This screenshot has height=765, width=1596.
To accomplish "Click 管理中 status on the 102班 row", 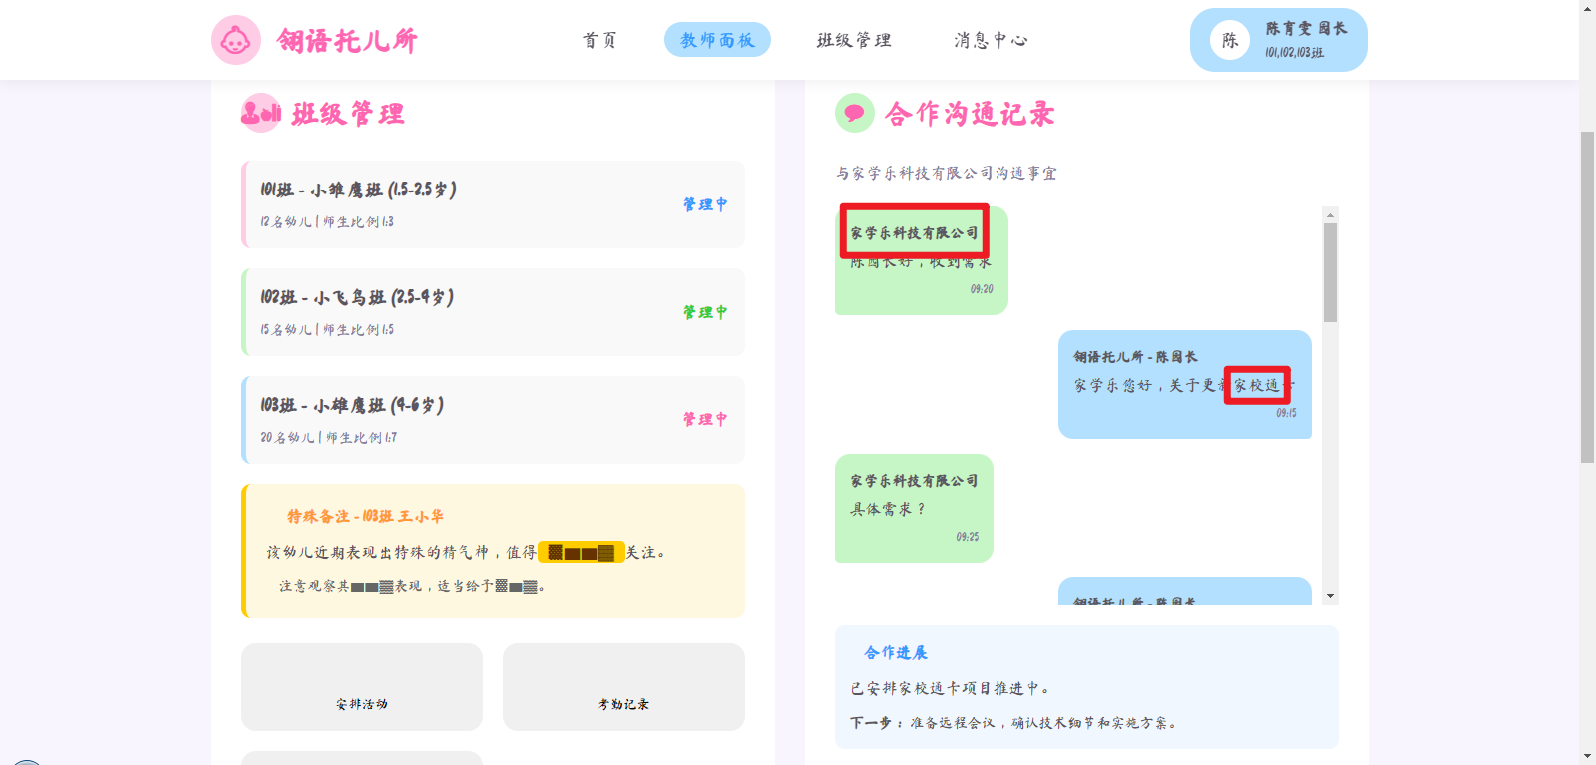I will pyautogui.click(x=705, y=312).
